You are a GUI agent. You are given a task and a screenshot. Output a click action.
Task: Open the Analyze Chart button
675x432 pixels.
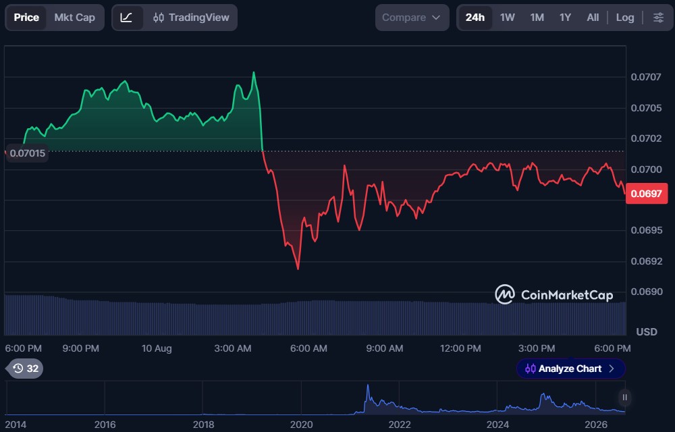[570, 369]
